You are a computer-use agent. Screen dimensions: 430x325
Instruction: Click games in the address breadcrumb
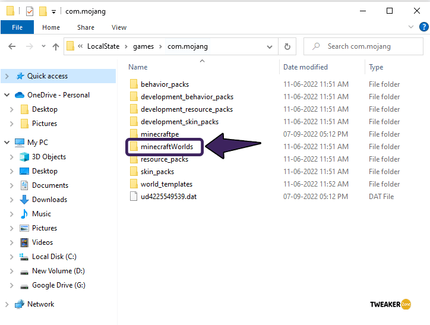[143, 46]
